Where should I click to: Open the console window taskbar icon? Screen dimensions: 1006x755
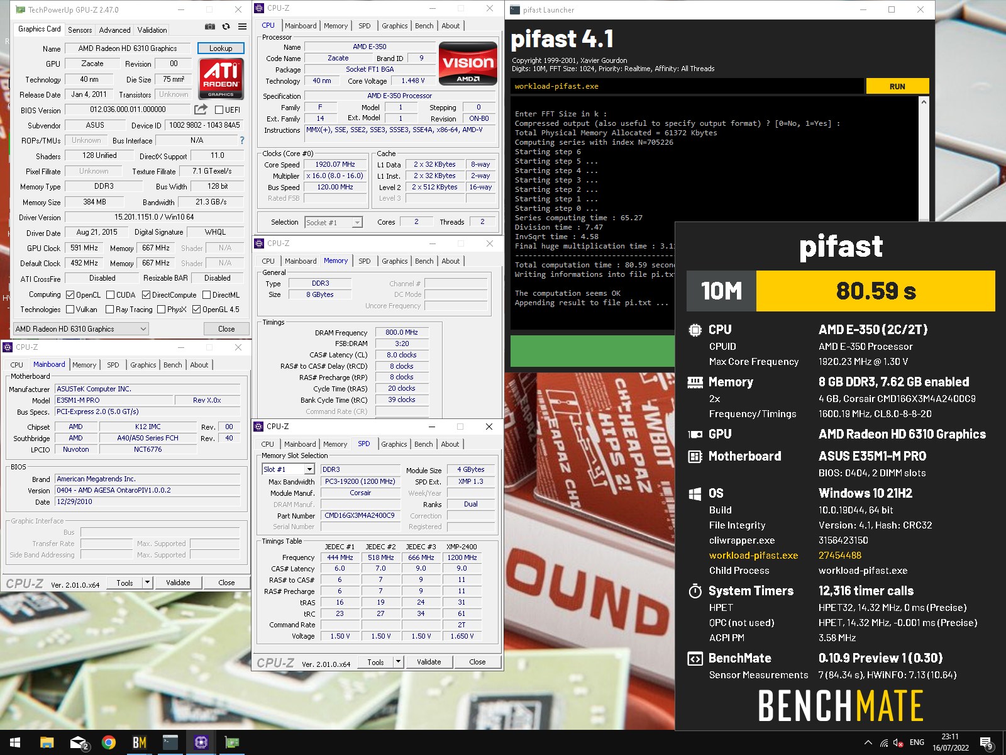click(x=170, y=743)
